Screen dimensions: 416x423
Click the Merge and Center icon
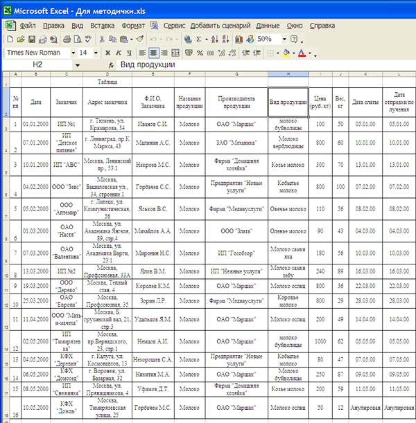click(175, 53)
